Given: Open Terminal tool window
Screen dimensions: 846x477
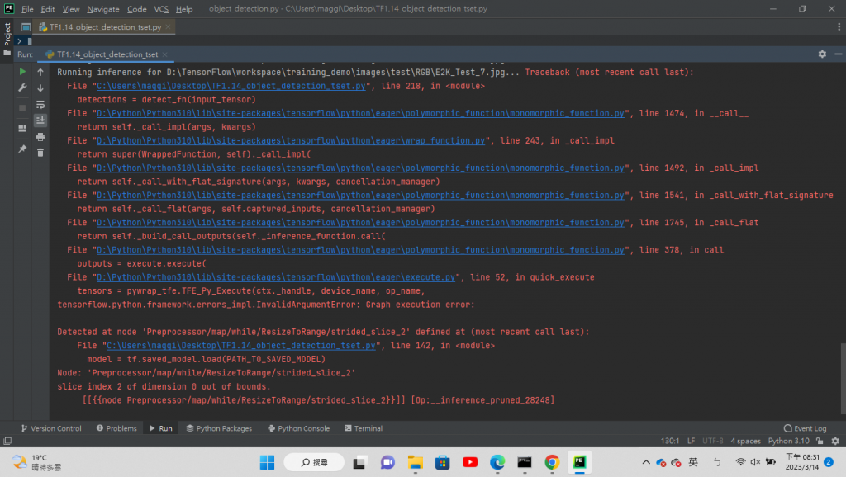Looking at the screenshot, I should click(x=364, y=428).
